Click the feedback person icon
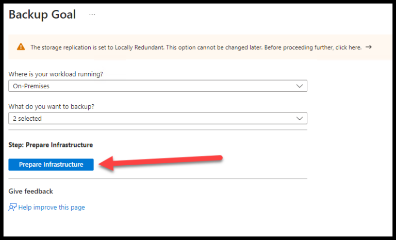The width and height of the screenshot is (396, 240). 12,207
